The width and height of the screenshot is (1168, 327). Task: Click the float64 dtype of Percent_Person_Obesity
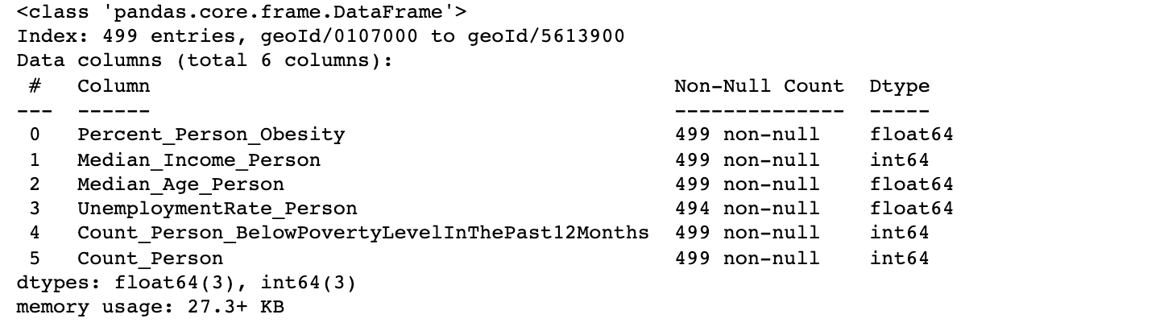click(x=911, y=135)
